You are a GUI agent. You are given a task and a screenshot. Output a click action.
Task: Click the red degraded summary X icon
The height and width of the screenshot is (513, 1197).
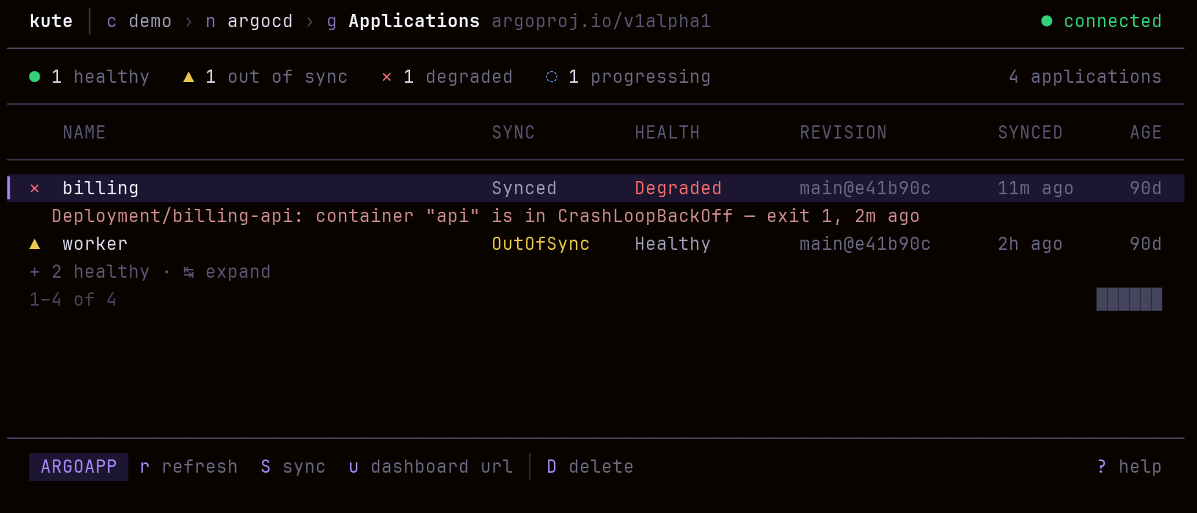click(x=387, y=77)
